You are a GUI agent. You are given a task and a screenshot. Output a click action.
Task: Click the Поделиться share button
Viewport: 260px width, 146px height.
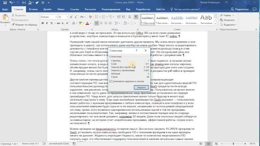coord(239,9)
